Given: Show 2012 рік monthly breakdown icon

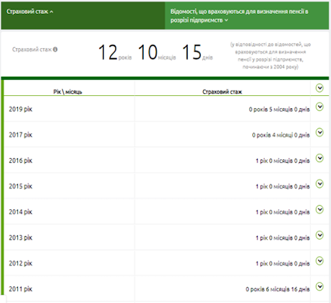Looking at the screenshot, I should [319, 261].
